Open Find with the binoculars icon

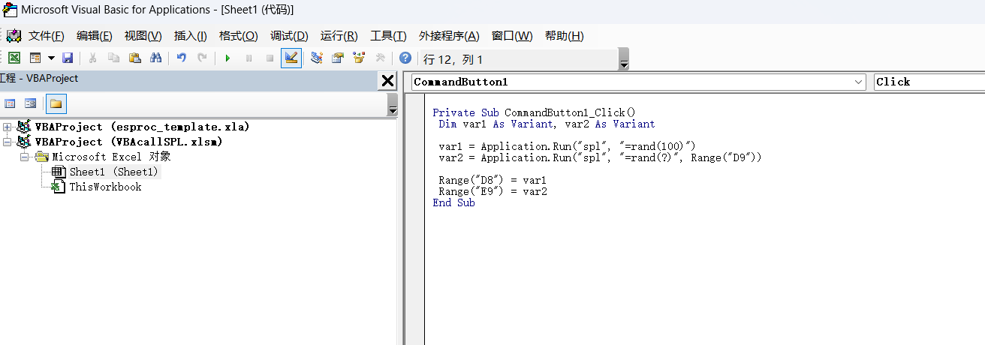point(156,58)
